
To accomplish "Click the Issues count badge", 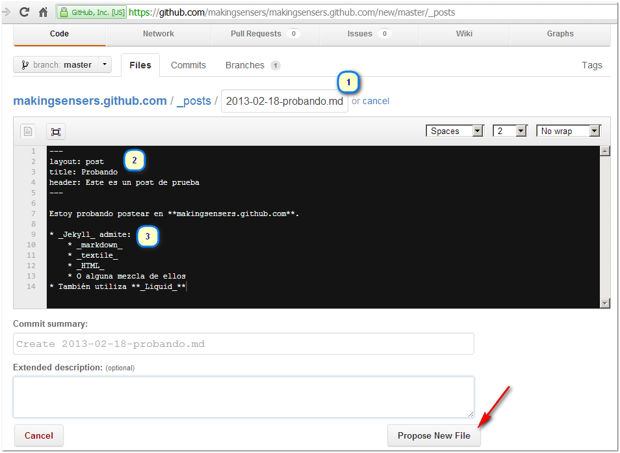I will tap(384, 34).
